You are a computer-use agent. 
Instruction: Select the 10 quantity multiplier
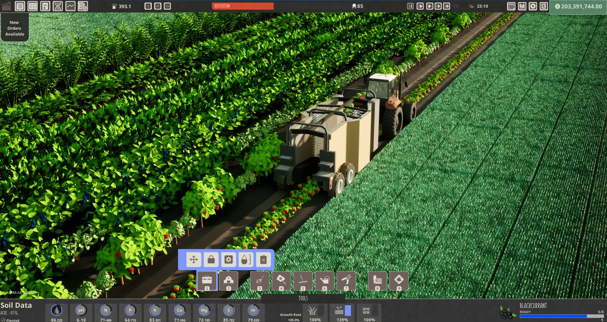(148, 6)
